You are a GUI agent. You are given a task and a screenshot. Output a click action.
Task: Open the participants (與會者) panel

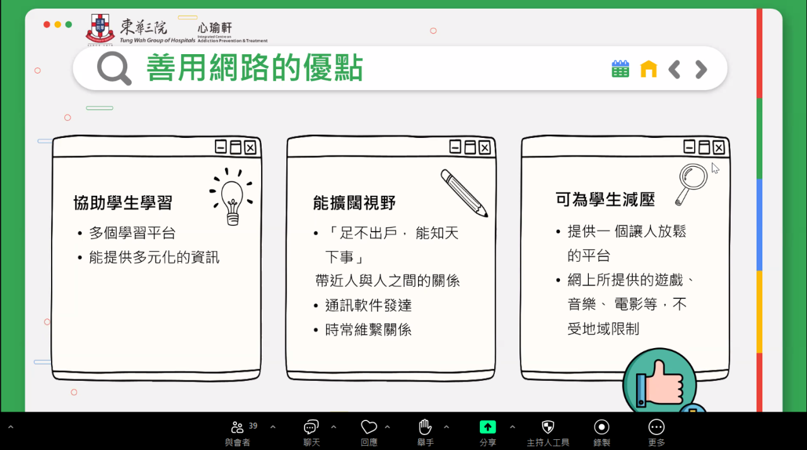pyautogui.click(x=238, y=428)
